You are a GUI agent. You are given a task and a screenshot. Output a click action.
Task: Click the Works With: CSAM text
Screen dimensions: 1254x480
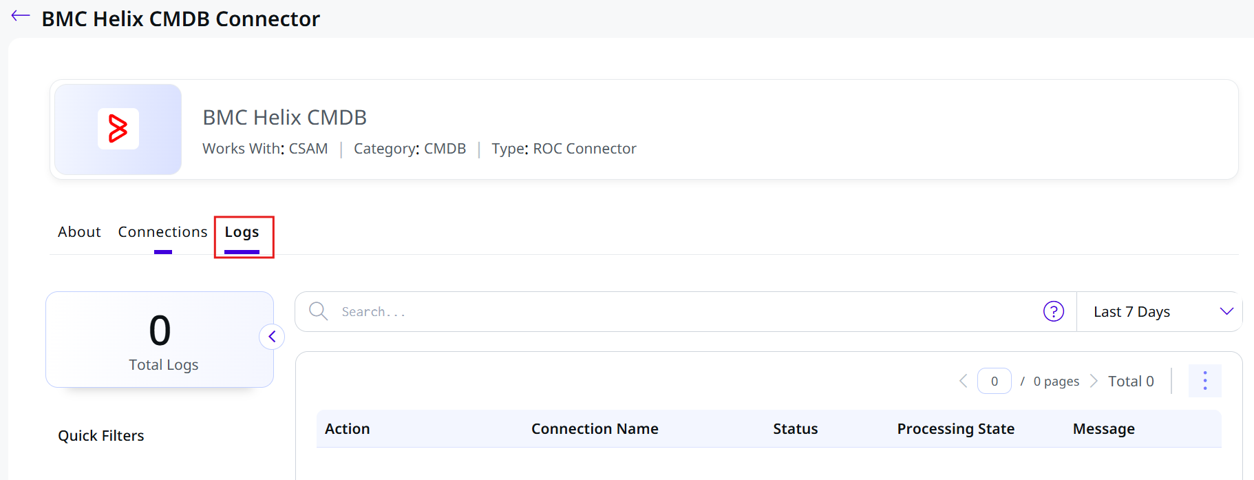tap(265, 149)
